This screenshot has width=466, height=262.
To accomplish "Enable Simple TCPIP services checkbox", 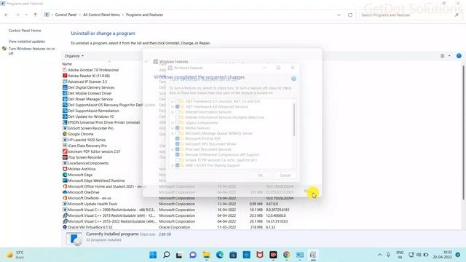I will pos(178,160).
